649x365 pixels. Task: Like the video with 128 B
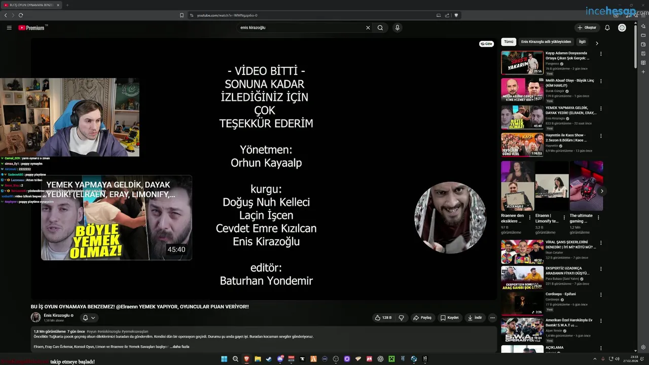(x=383, y=318)
